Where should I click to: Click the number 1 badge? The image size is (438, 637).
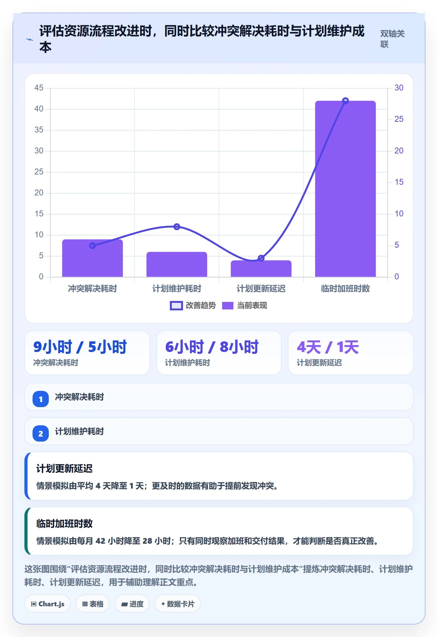41,399
